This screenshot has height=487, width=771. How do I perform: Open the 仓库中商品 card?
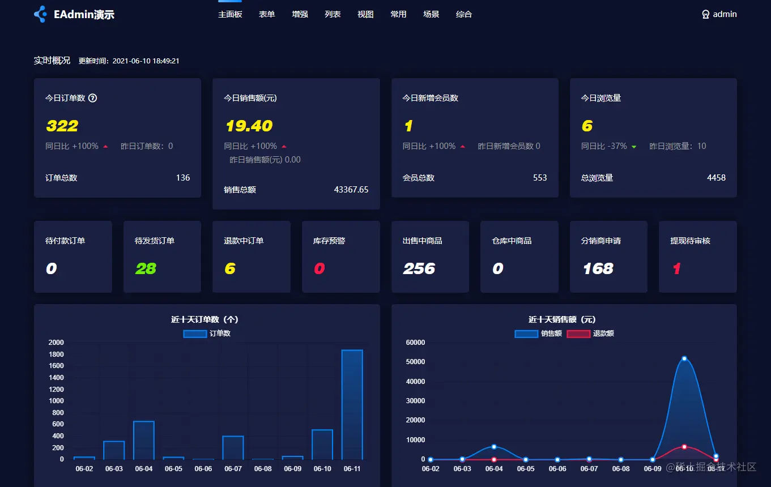coord(519,257)
